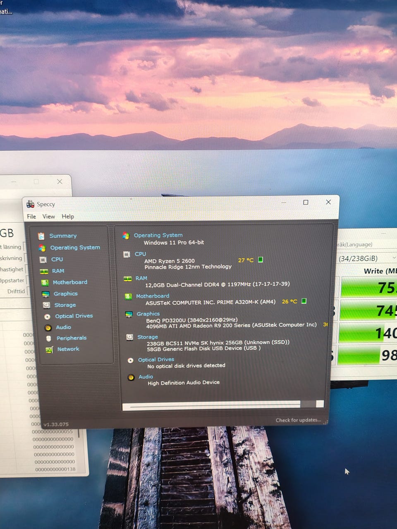Viewport: 397px width, 529px height.
Task: Click 'High Definition Audio Device' text
Action: (184, 383)
